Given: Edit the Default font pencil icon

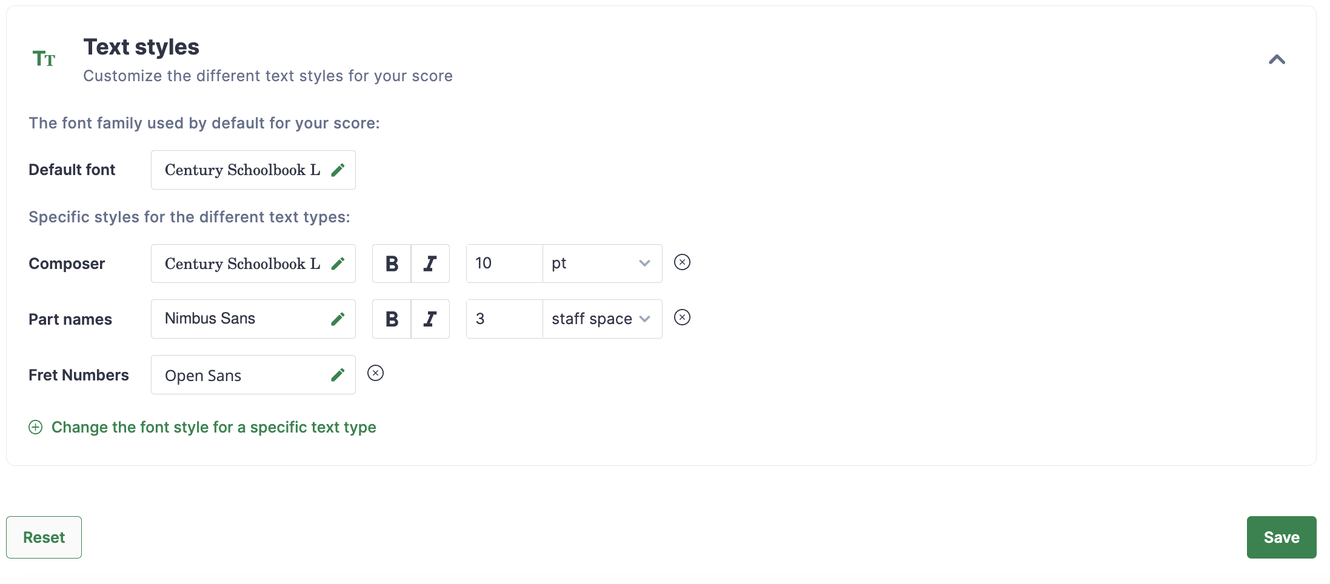Looking at the screenshot, I should point(338,170).
